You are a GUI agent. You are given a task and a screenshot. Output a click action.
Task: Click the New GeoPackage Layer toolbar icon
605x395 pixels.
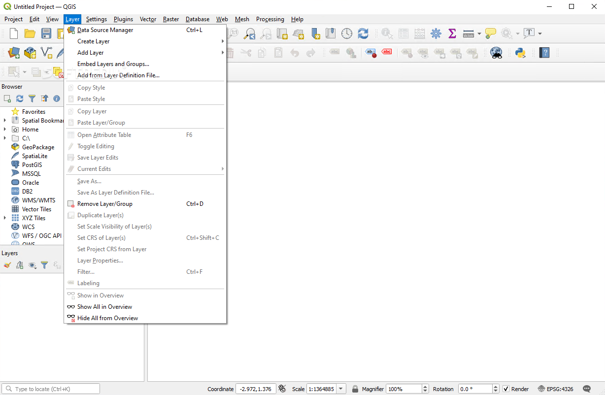(x=30, y=53)
